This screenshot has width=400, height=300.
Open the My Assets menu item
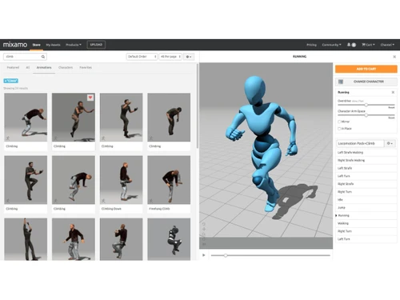coord(53,45)
